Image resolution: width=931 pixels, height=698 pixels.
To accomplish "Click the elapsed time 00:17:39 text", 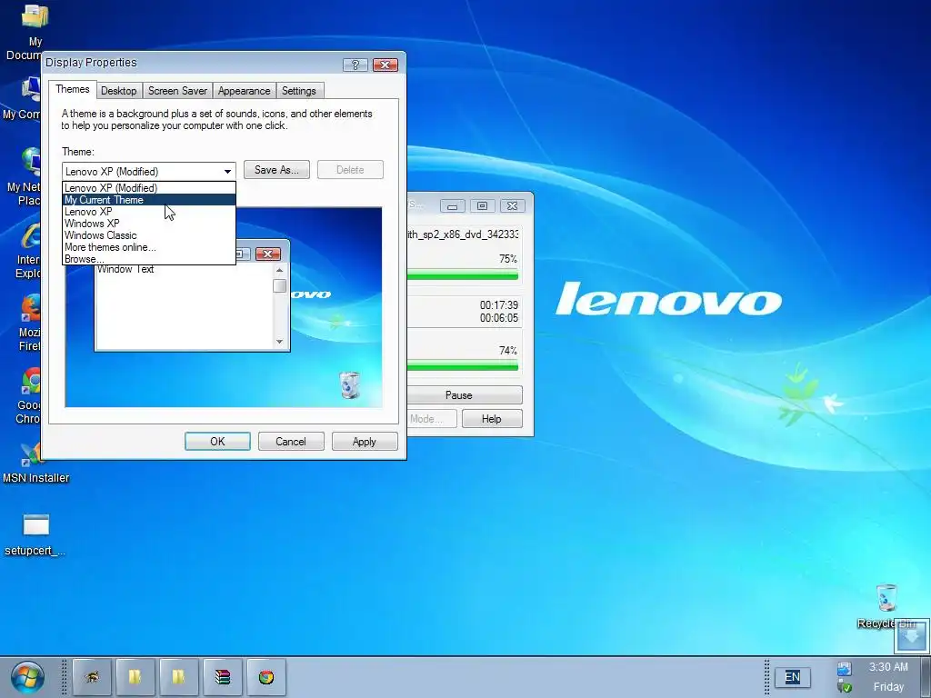I will pyautogui.click(x=499, y=305).
